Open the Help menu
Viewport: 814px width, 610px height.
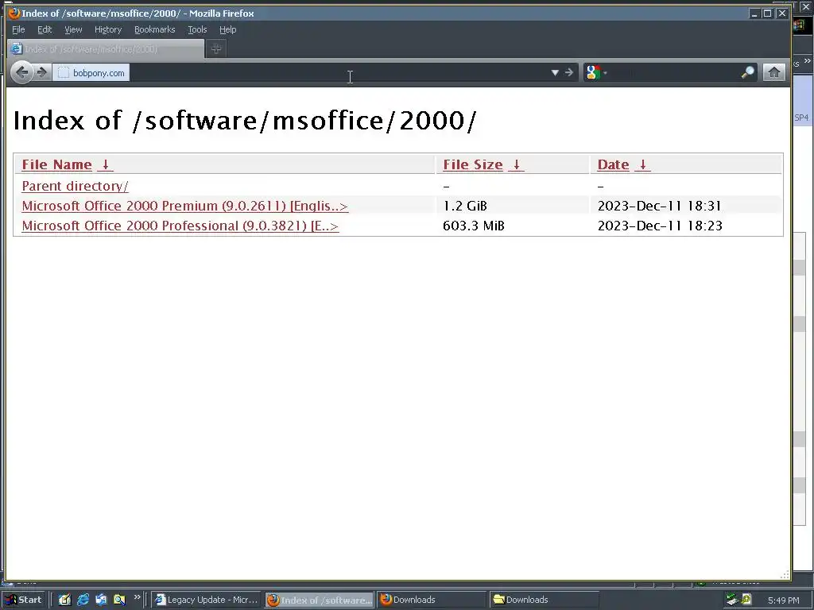(228, 29)
